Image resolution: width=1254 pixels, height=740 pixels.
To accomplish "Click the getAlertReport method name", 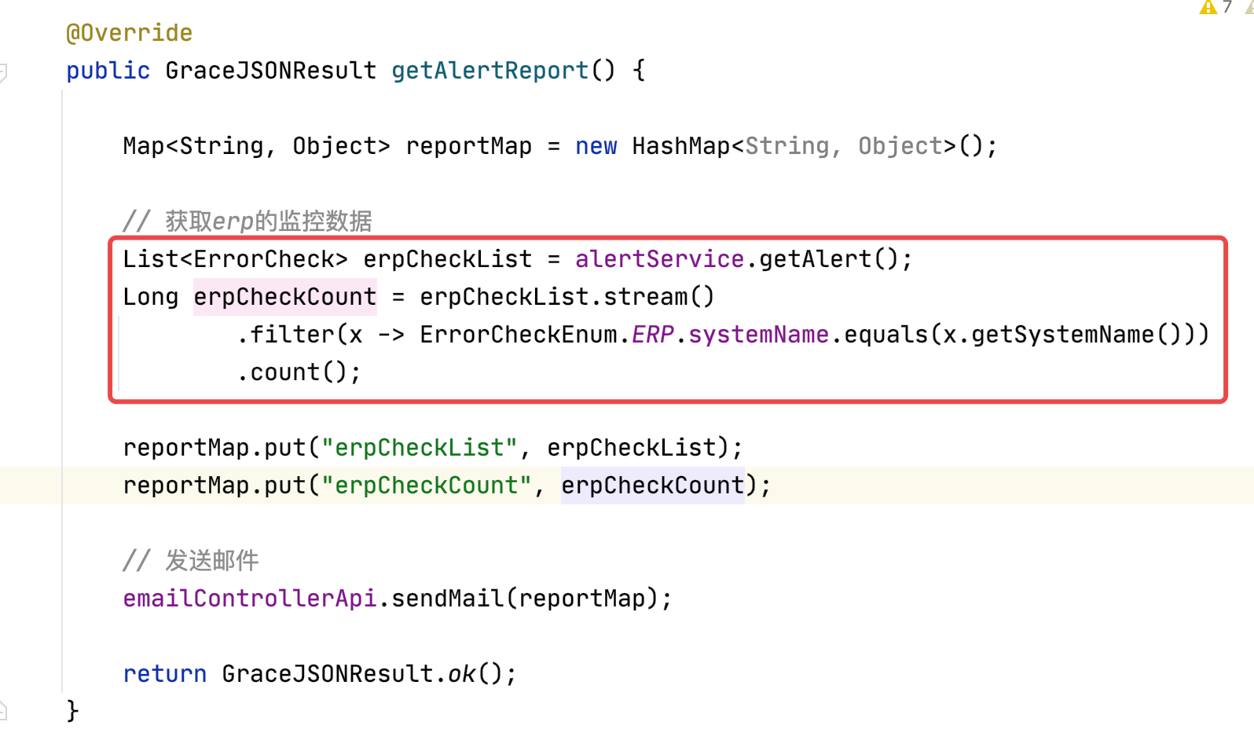I will click(489, 71).
